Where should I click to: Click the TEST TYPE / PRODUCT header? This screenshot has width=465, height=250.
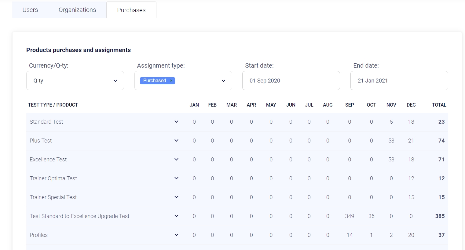[53, 105]
